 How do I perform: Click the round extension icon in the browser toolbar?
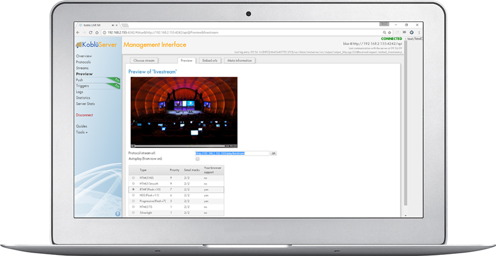pyautogui.click(x=412, y=32)
